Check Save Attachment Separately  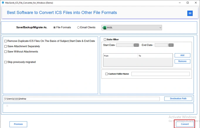(x=6, y=46)
